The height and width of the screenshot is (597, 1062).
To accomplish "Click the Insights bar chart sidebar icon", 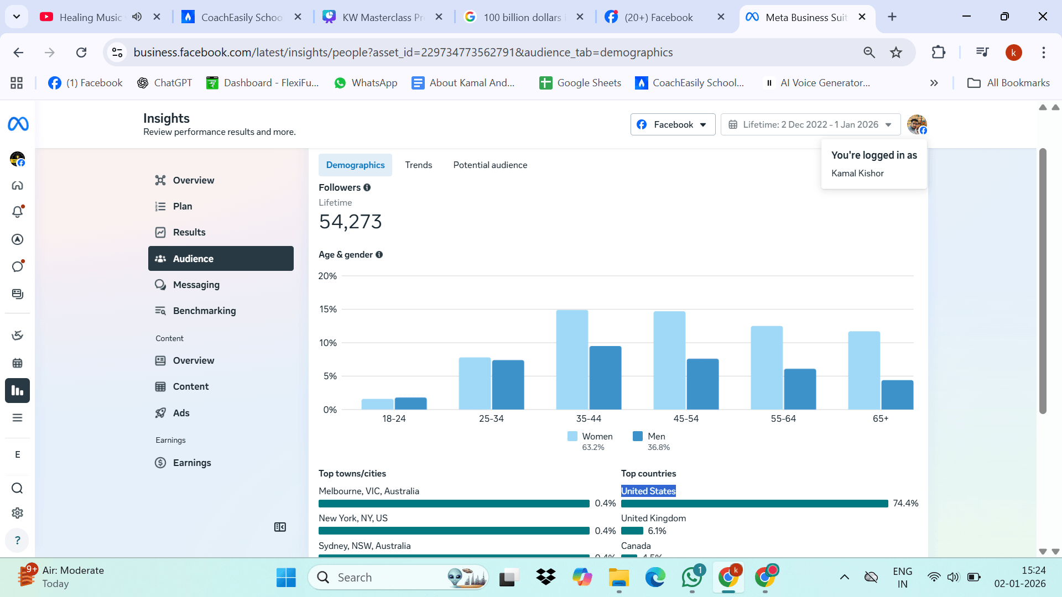I will click(18, 391).
